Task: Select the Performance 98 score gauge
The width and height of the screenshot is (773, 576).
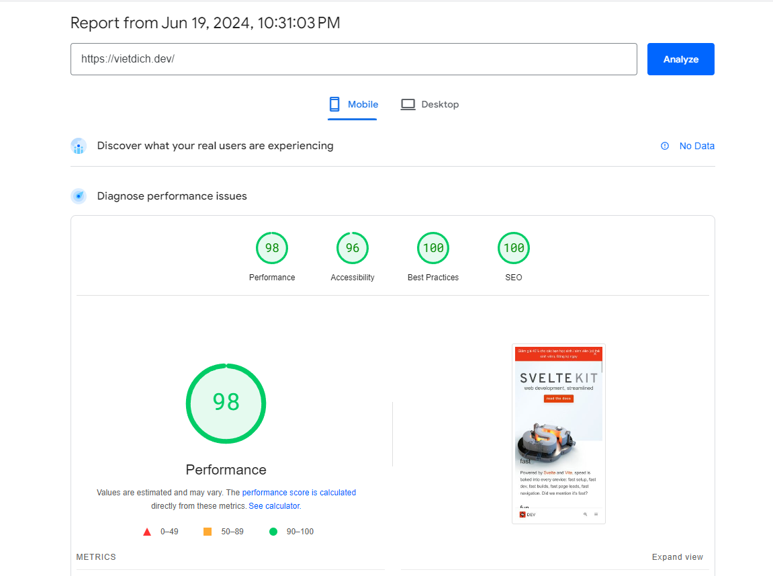Action: [x=272, y=249]
